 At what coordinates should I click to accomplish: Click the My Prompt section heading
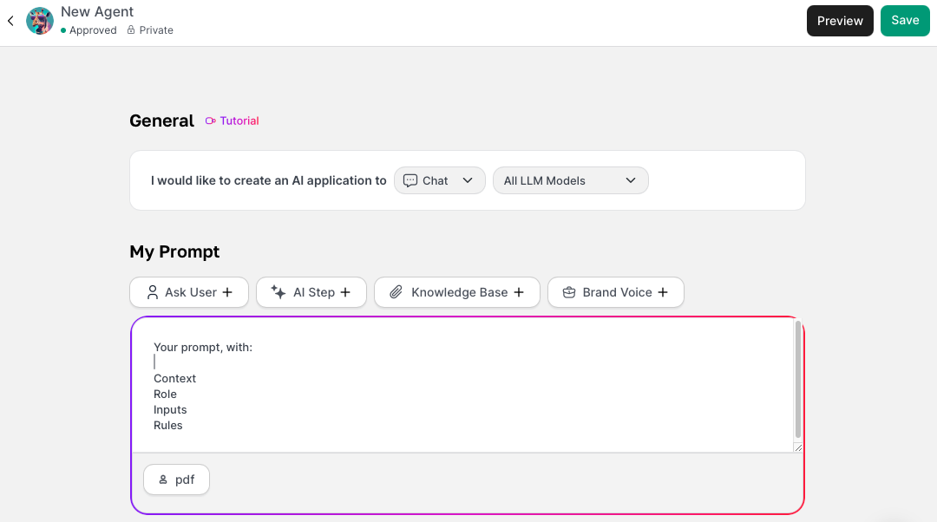coord(174,251)
